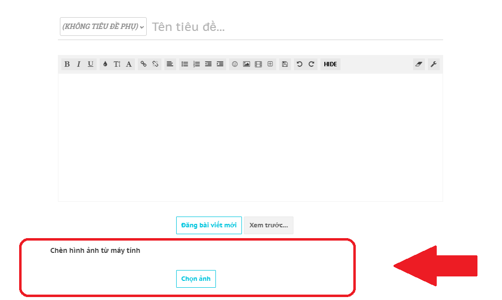Insert a bulleted list

click(x=185, y=64)
